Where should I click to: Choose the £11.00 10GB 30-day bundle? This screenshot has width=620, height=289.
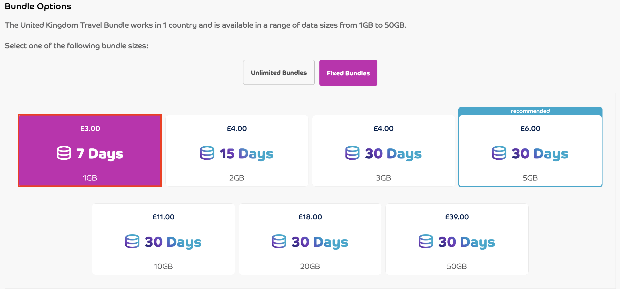[163, 239]
